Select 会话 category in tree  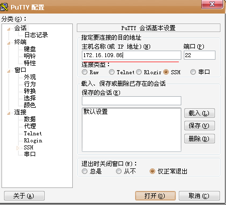tap(21, 28)
